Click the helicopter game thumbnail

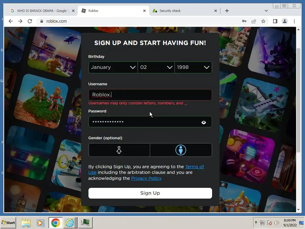[55, 52]
